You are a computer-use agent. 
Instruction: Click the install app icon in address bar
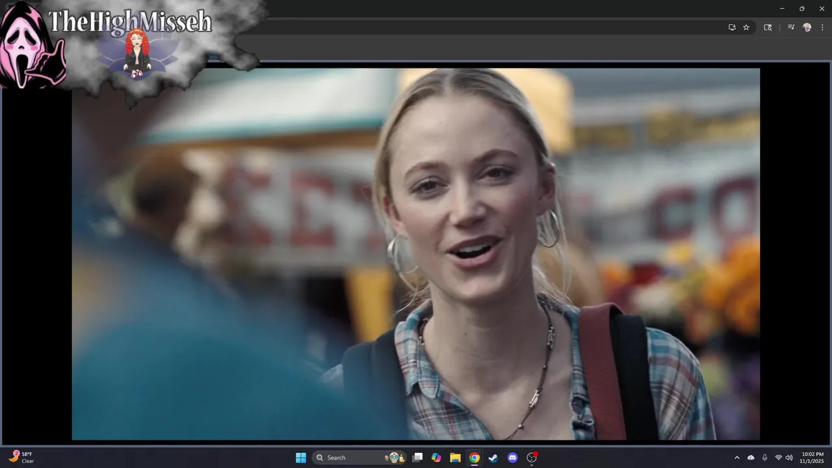(x=732, y=27)
